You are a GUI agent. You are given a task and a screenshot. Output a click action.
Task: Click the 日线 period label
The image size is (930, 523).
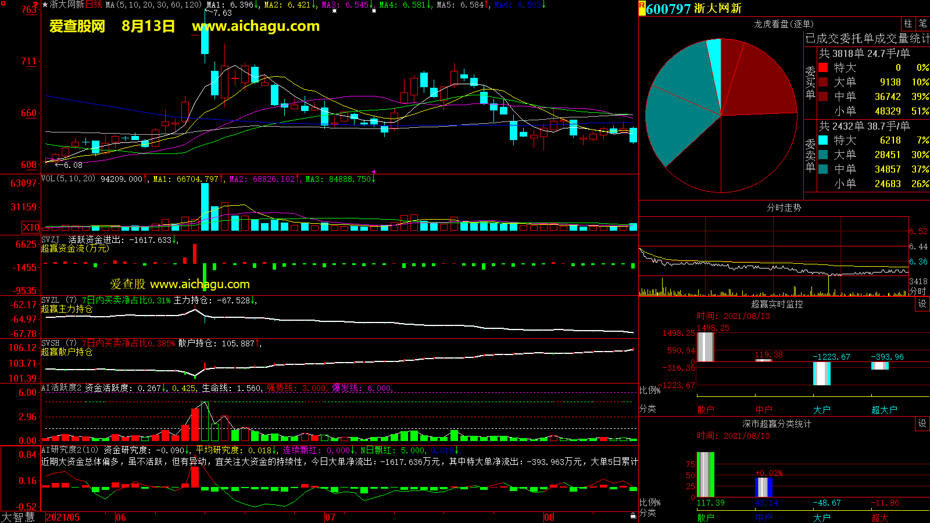coord(94,5)
